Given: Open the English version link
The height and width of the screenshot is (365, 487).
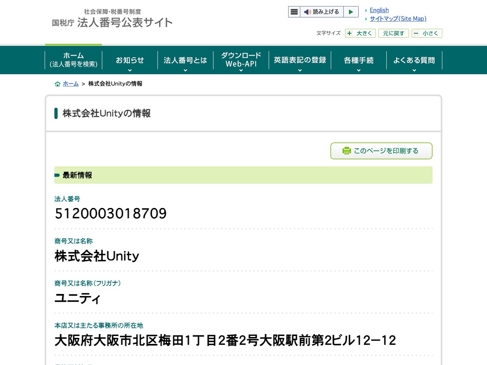Looking at the screenshot, I should click(x=379, y=10).
